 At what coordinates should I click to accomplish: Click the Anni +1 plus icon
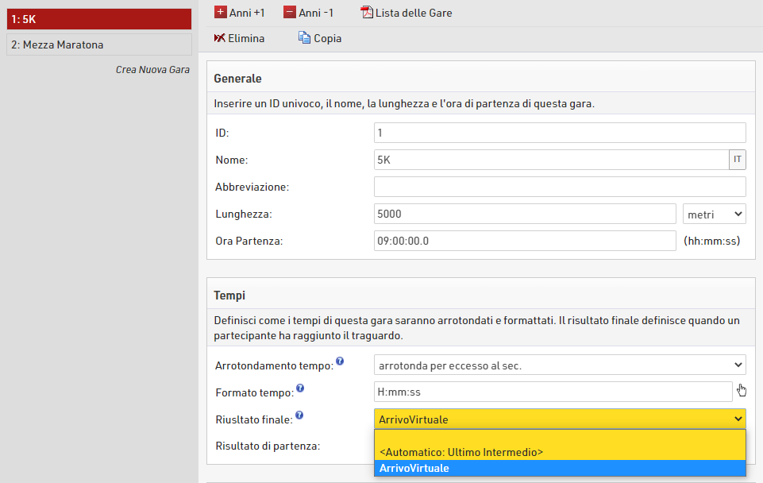pos(221,13)
